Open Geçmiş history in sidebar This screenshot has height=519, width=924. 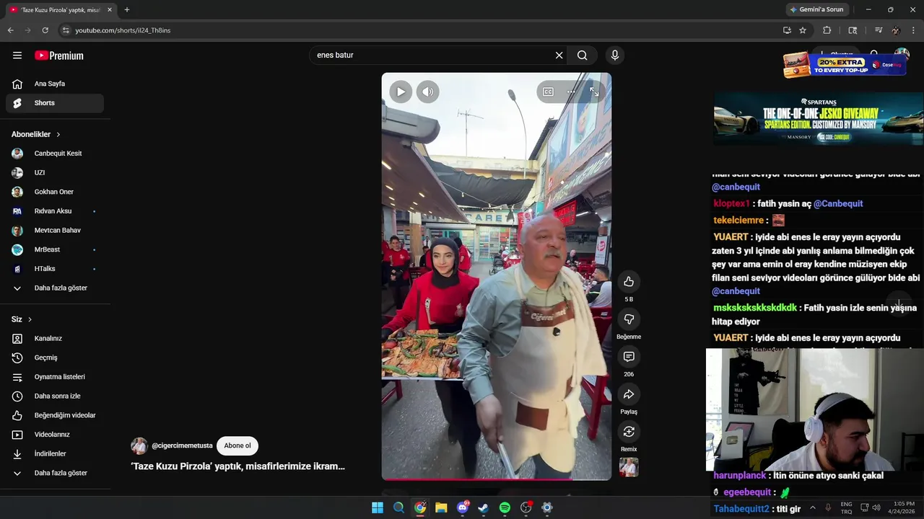click(x=55, y=358)
